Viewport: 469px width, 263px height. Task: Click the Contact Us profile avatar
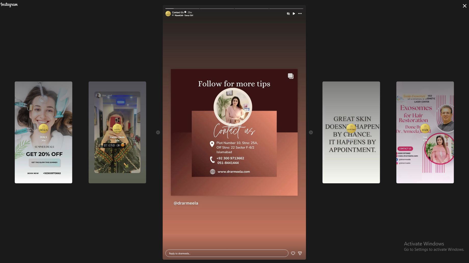point(168,14)
